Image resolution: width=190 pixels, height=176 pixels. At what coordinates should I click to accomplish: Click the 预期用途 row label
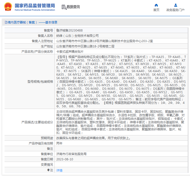[x=47, y=138]
